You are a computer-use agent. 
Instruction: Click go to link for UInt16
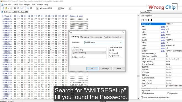pos(163,35)
